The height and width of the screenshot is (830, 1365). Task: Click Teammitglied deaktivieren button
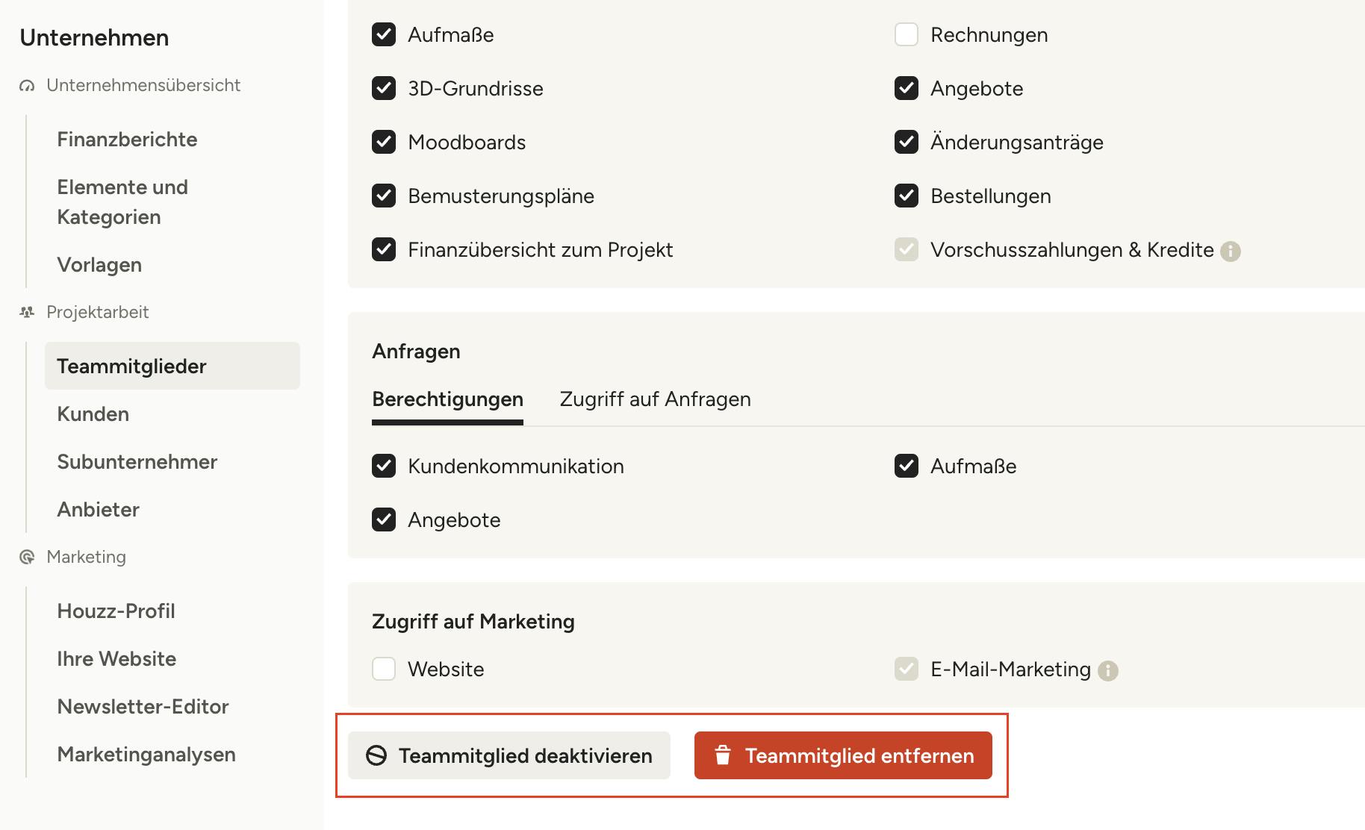click(509, 755)
